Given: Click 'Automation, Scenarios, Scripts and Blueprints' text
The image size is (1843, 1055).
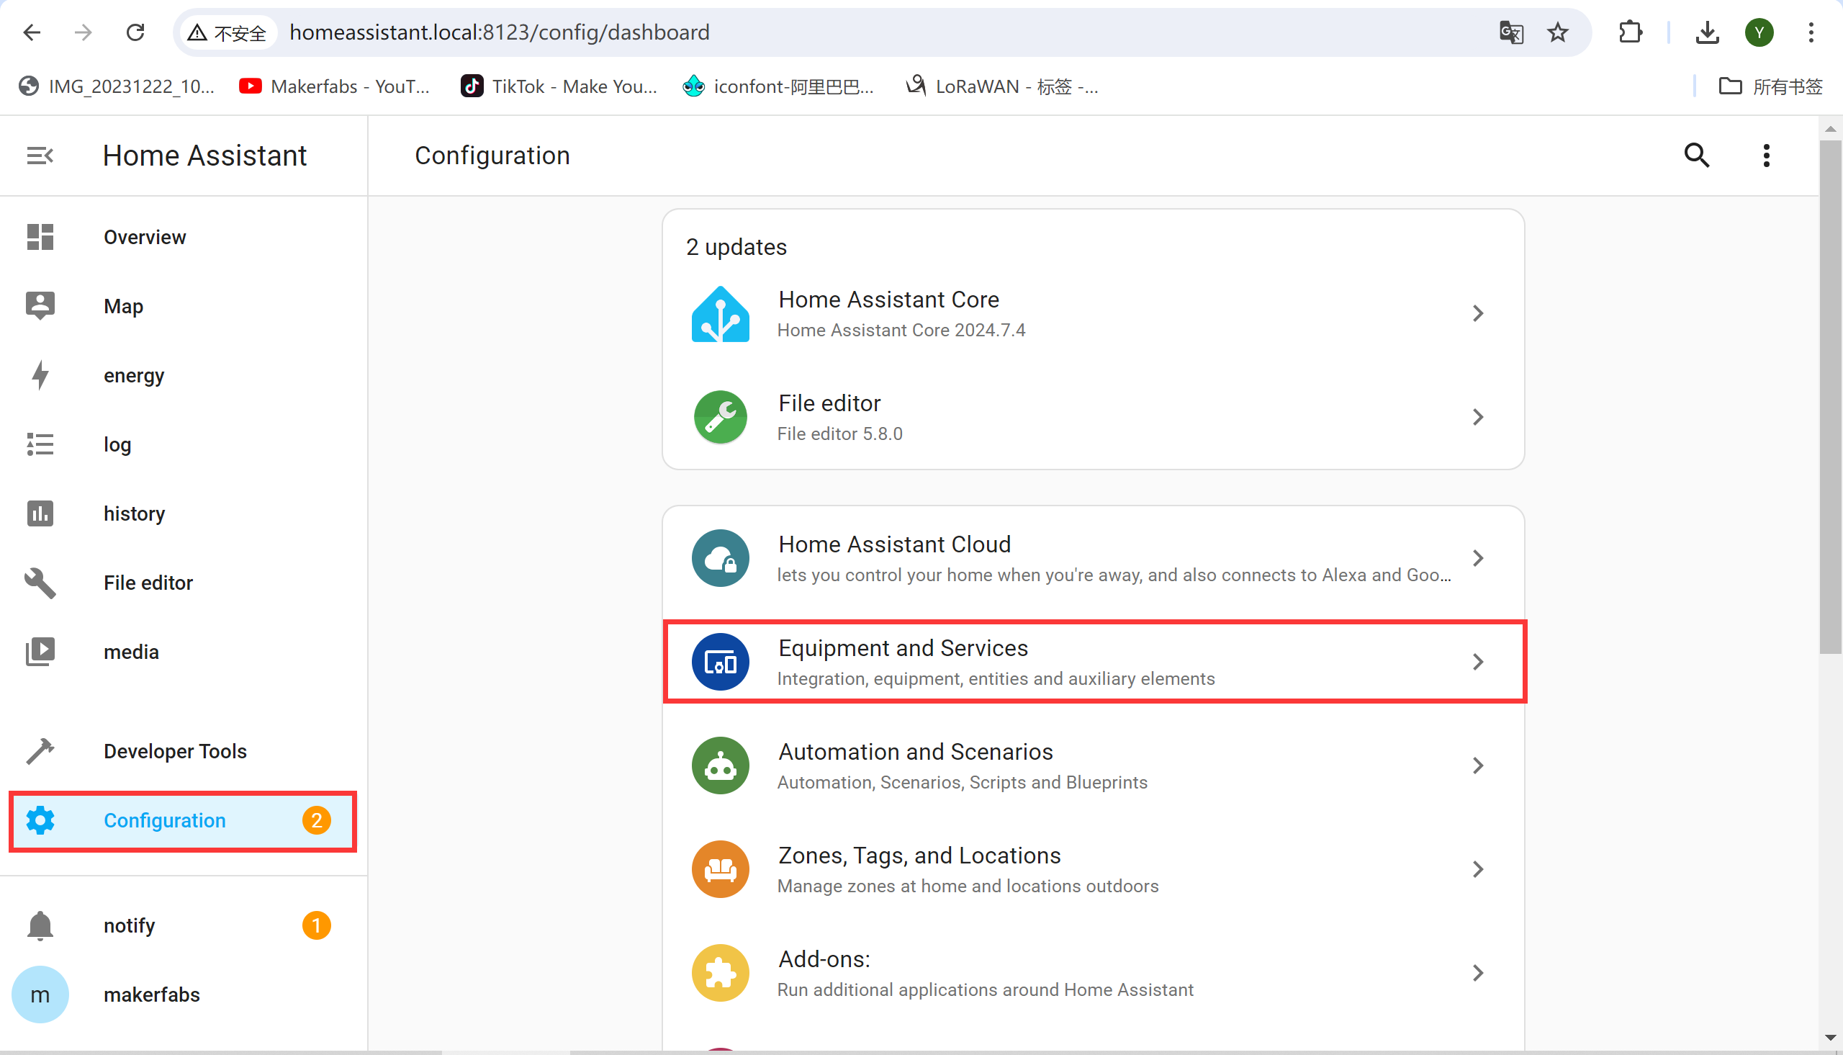Looking at the screenshot, I should [x=963, y=782].
